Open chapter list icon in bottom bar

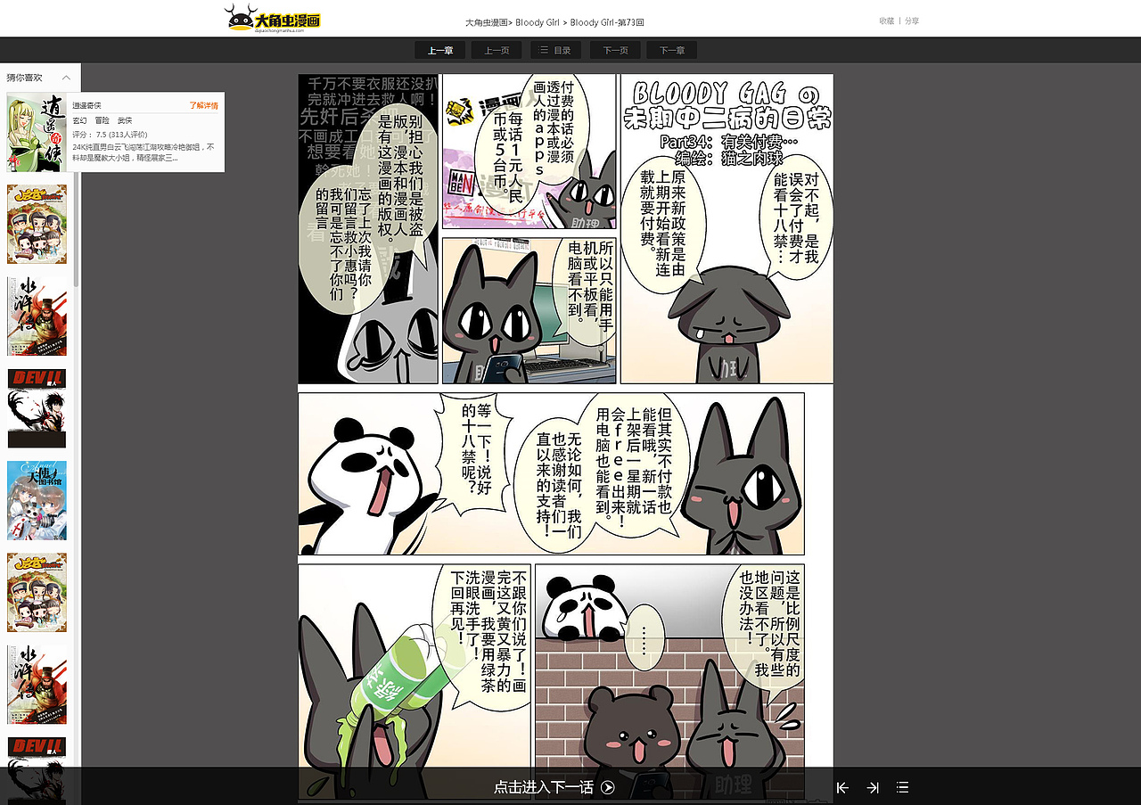903,787
